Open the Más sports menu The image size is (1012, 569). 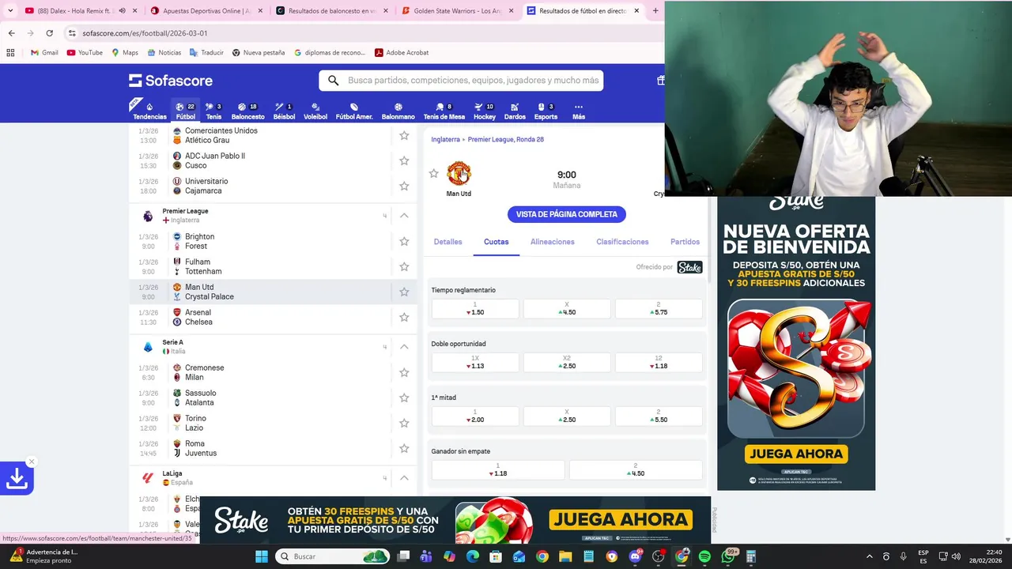click(x=579, y=111)
